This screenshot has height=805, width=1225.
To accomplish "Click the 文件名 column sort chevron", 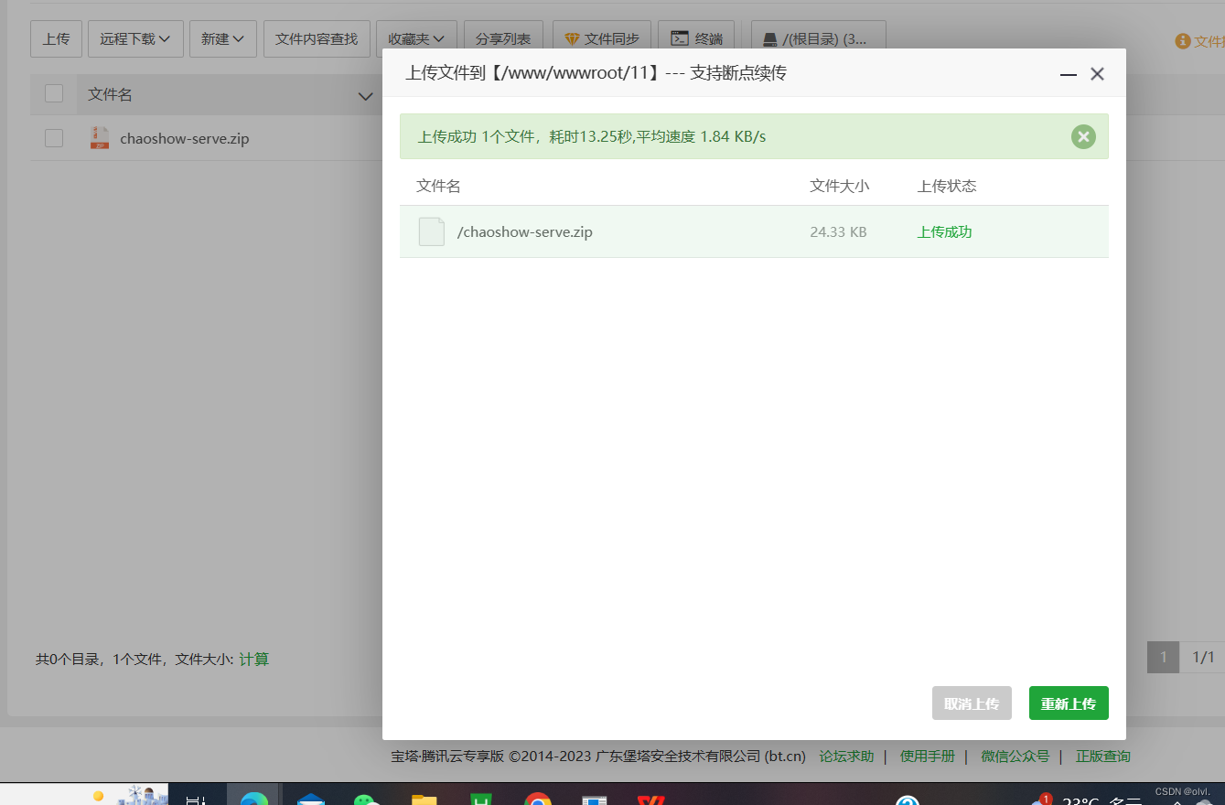I will point(366,96).
